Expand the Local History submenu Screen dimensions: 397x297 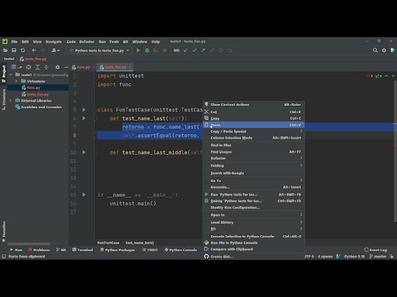[254, 222]
